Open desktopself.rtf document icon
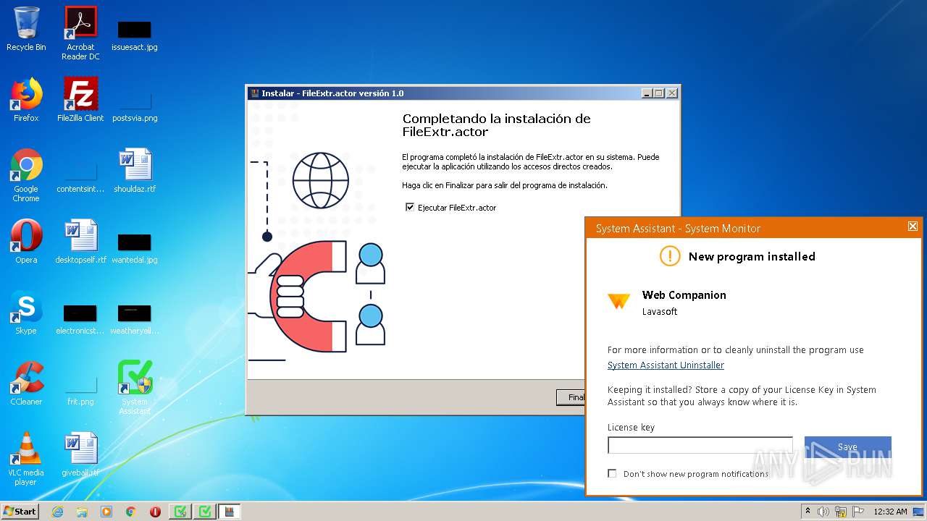Image resolution: width=927 pixels, height=521 pixels. (80, 241)
